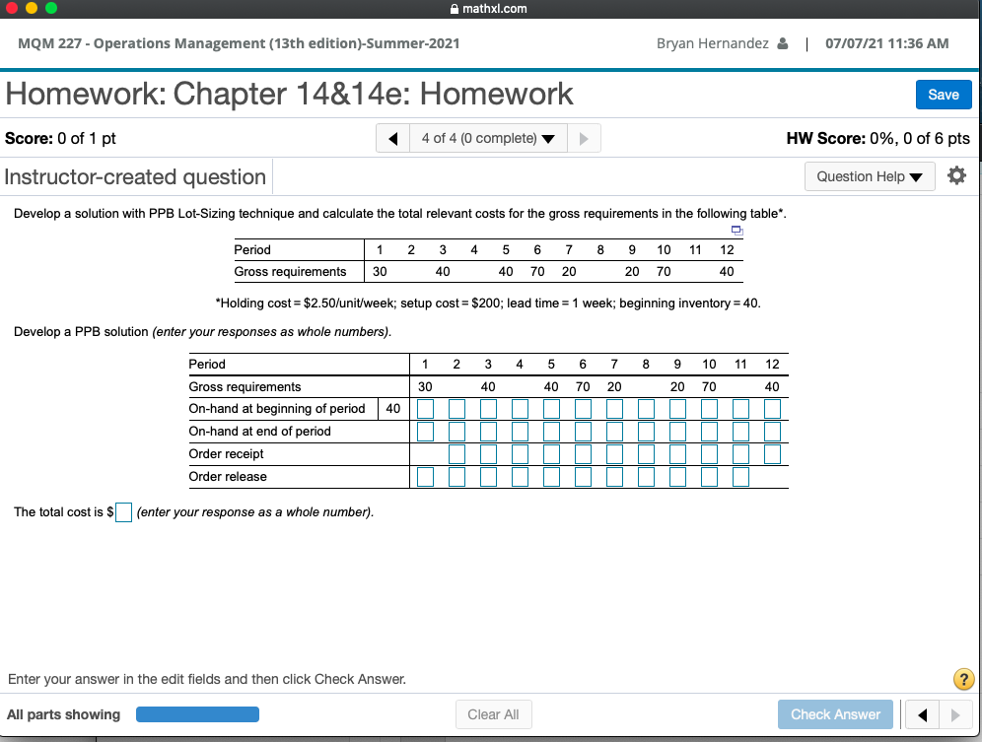Open the yellow help question mark icon

(x=963, y=679)
